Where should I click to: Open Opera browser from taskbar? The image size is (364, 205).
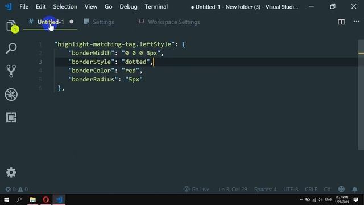pos(45,199)
